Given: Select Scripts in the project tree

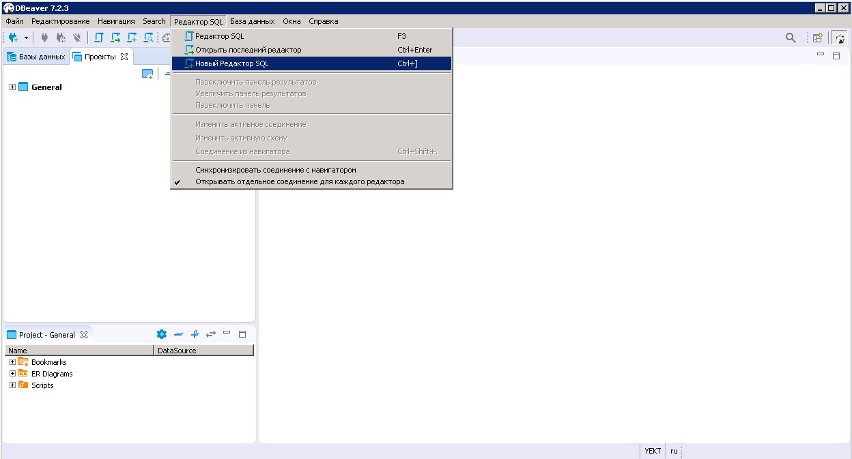Looking at the screenshot, I should [x=42, y=385].
